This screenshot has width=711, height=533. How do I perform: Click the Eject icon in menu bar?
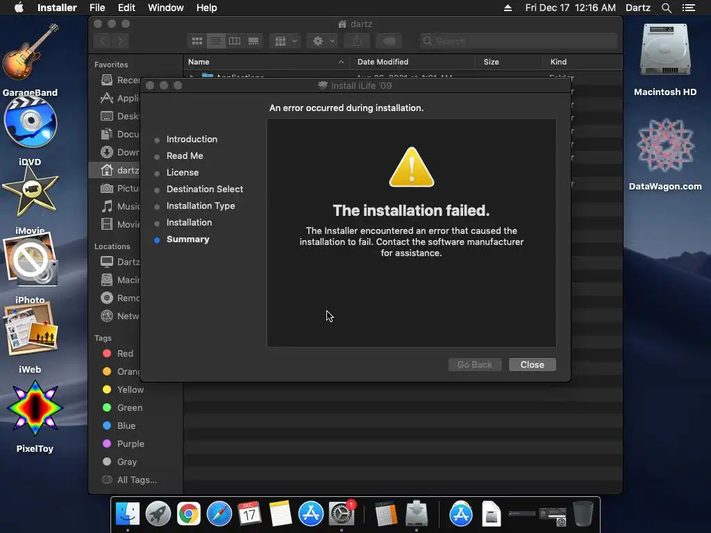click(508, 8)
